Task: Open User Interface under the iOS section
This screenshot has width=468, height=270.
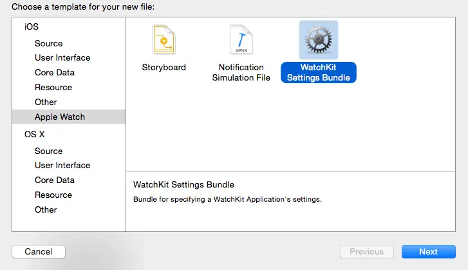Action: [62, 57]
